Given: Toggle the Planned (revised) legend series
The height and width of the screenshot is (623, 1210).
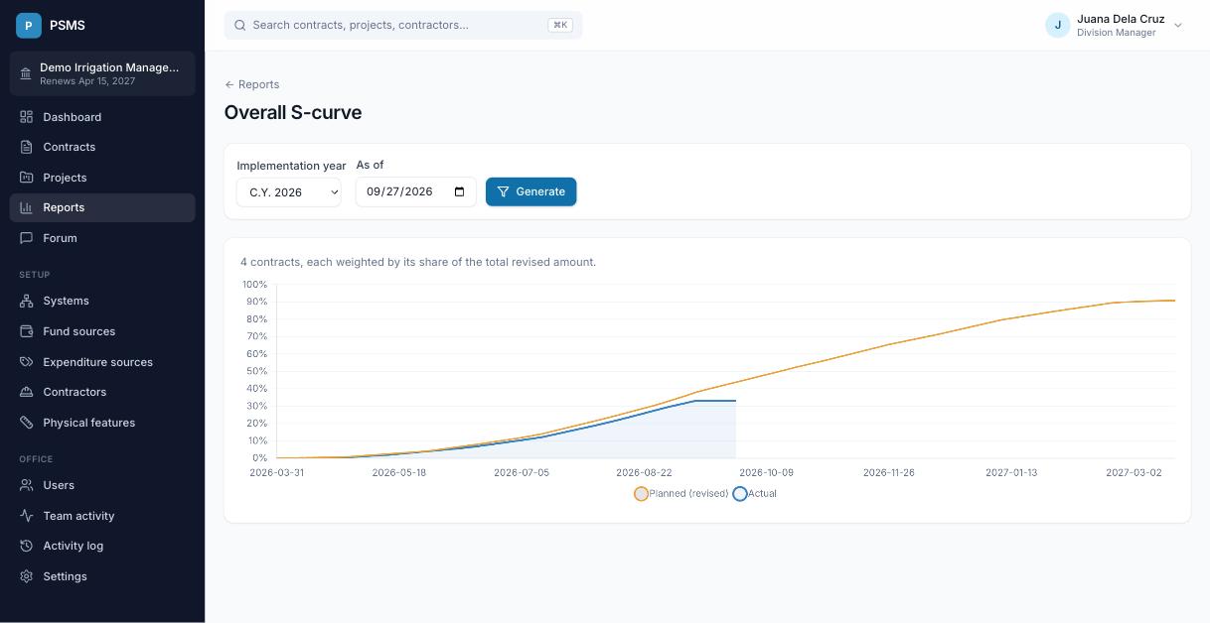Looking at the screenshot, I should 681,494.
